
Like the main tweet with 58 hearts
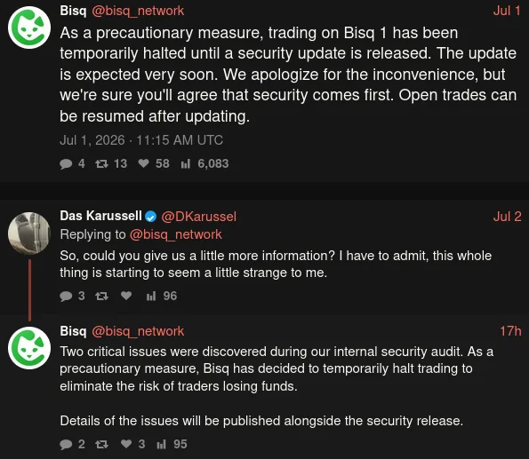[144, 163]
